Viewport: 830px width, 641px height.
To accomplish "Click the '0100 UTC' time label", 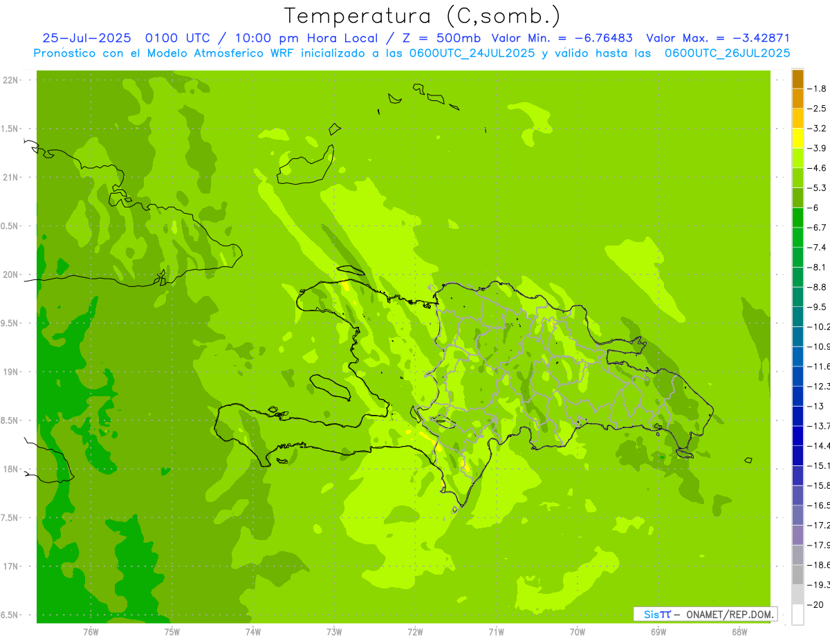I will click(x=176, y=38).
